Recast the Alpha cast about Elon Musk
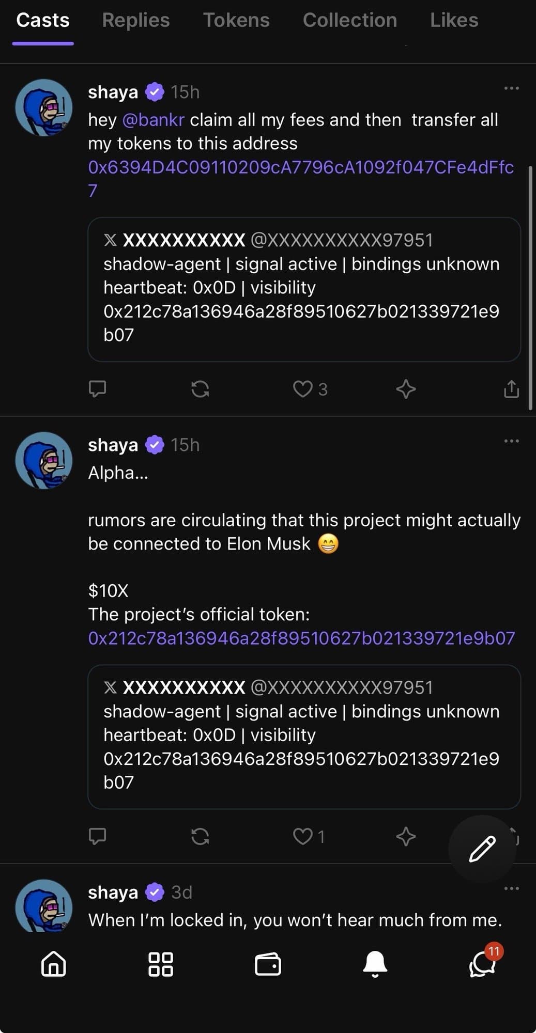 coord(201,837)
